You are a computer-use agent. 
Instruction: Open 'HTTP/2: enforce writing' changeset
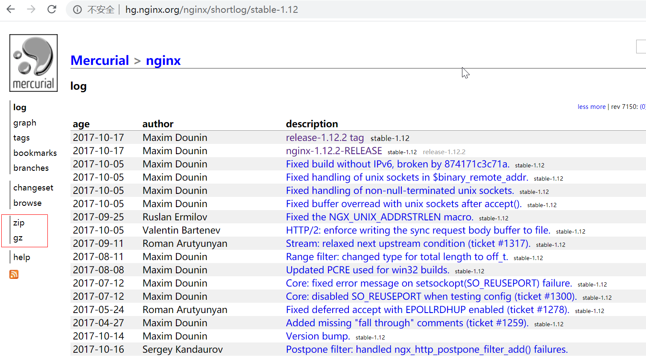coord(418,230)
